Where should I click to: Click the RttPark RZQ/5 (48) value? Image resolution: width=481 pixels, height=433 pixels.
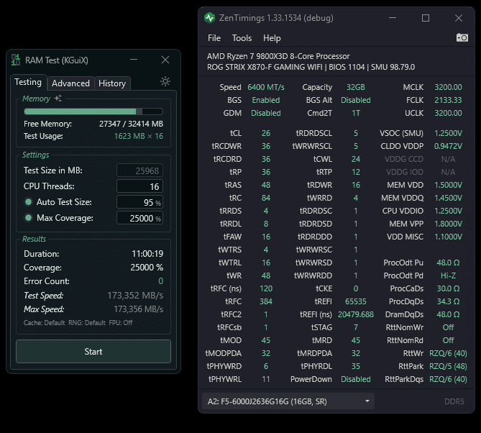tap(448, 366)
